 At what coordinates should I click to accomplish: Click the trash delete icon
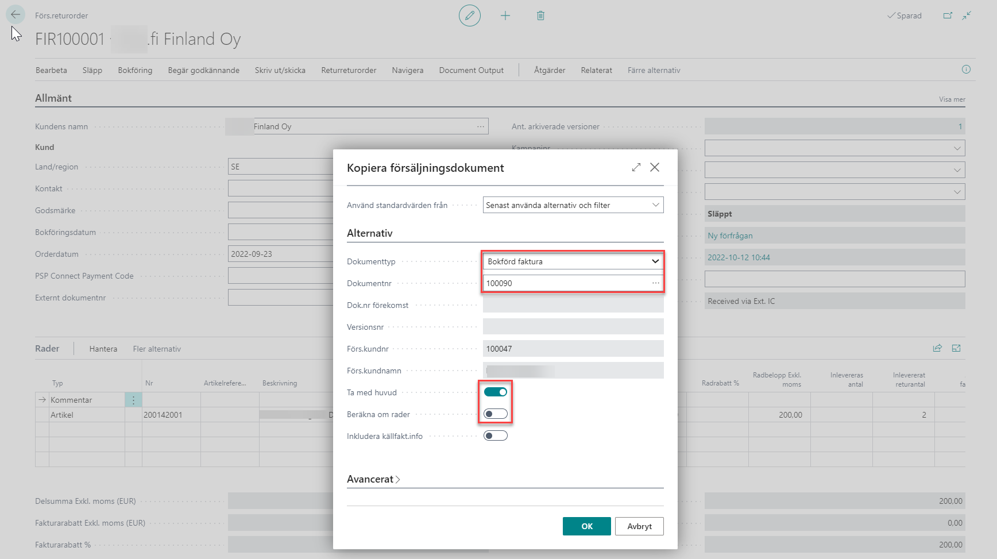(x=540, y=16)
